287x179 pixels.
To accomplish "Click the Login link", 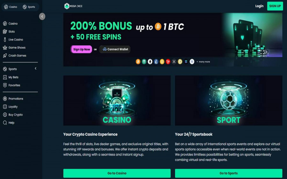I will click(259, 6).
